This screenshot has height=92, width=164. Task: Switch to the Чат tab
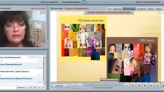click(110, 9)
